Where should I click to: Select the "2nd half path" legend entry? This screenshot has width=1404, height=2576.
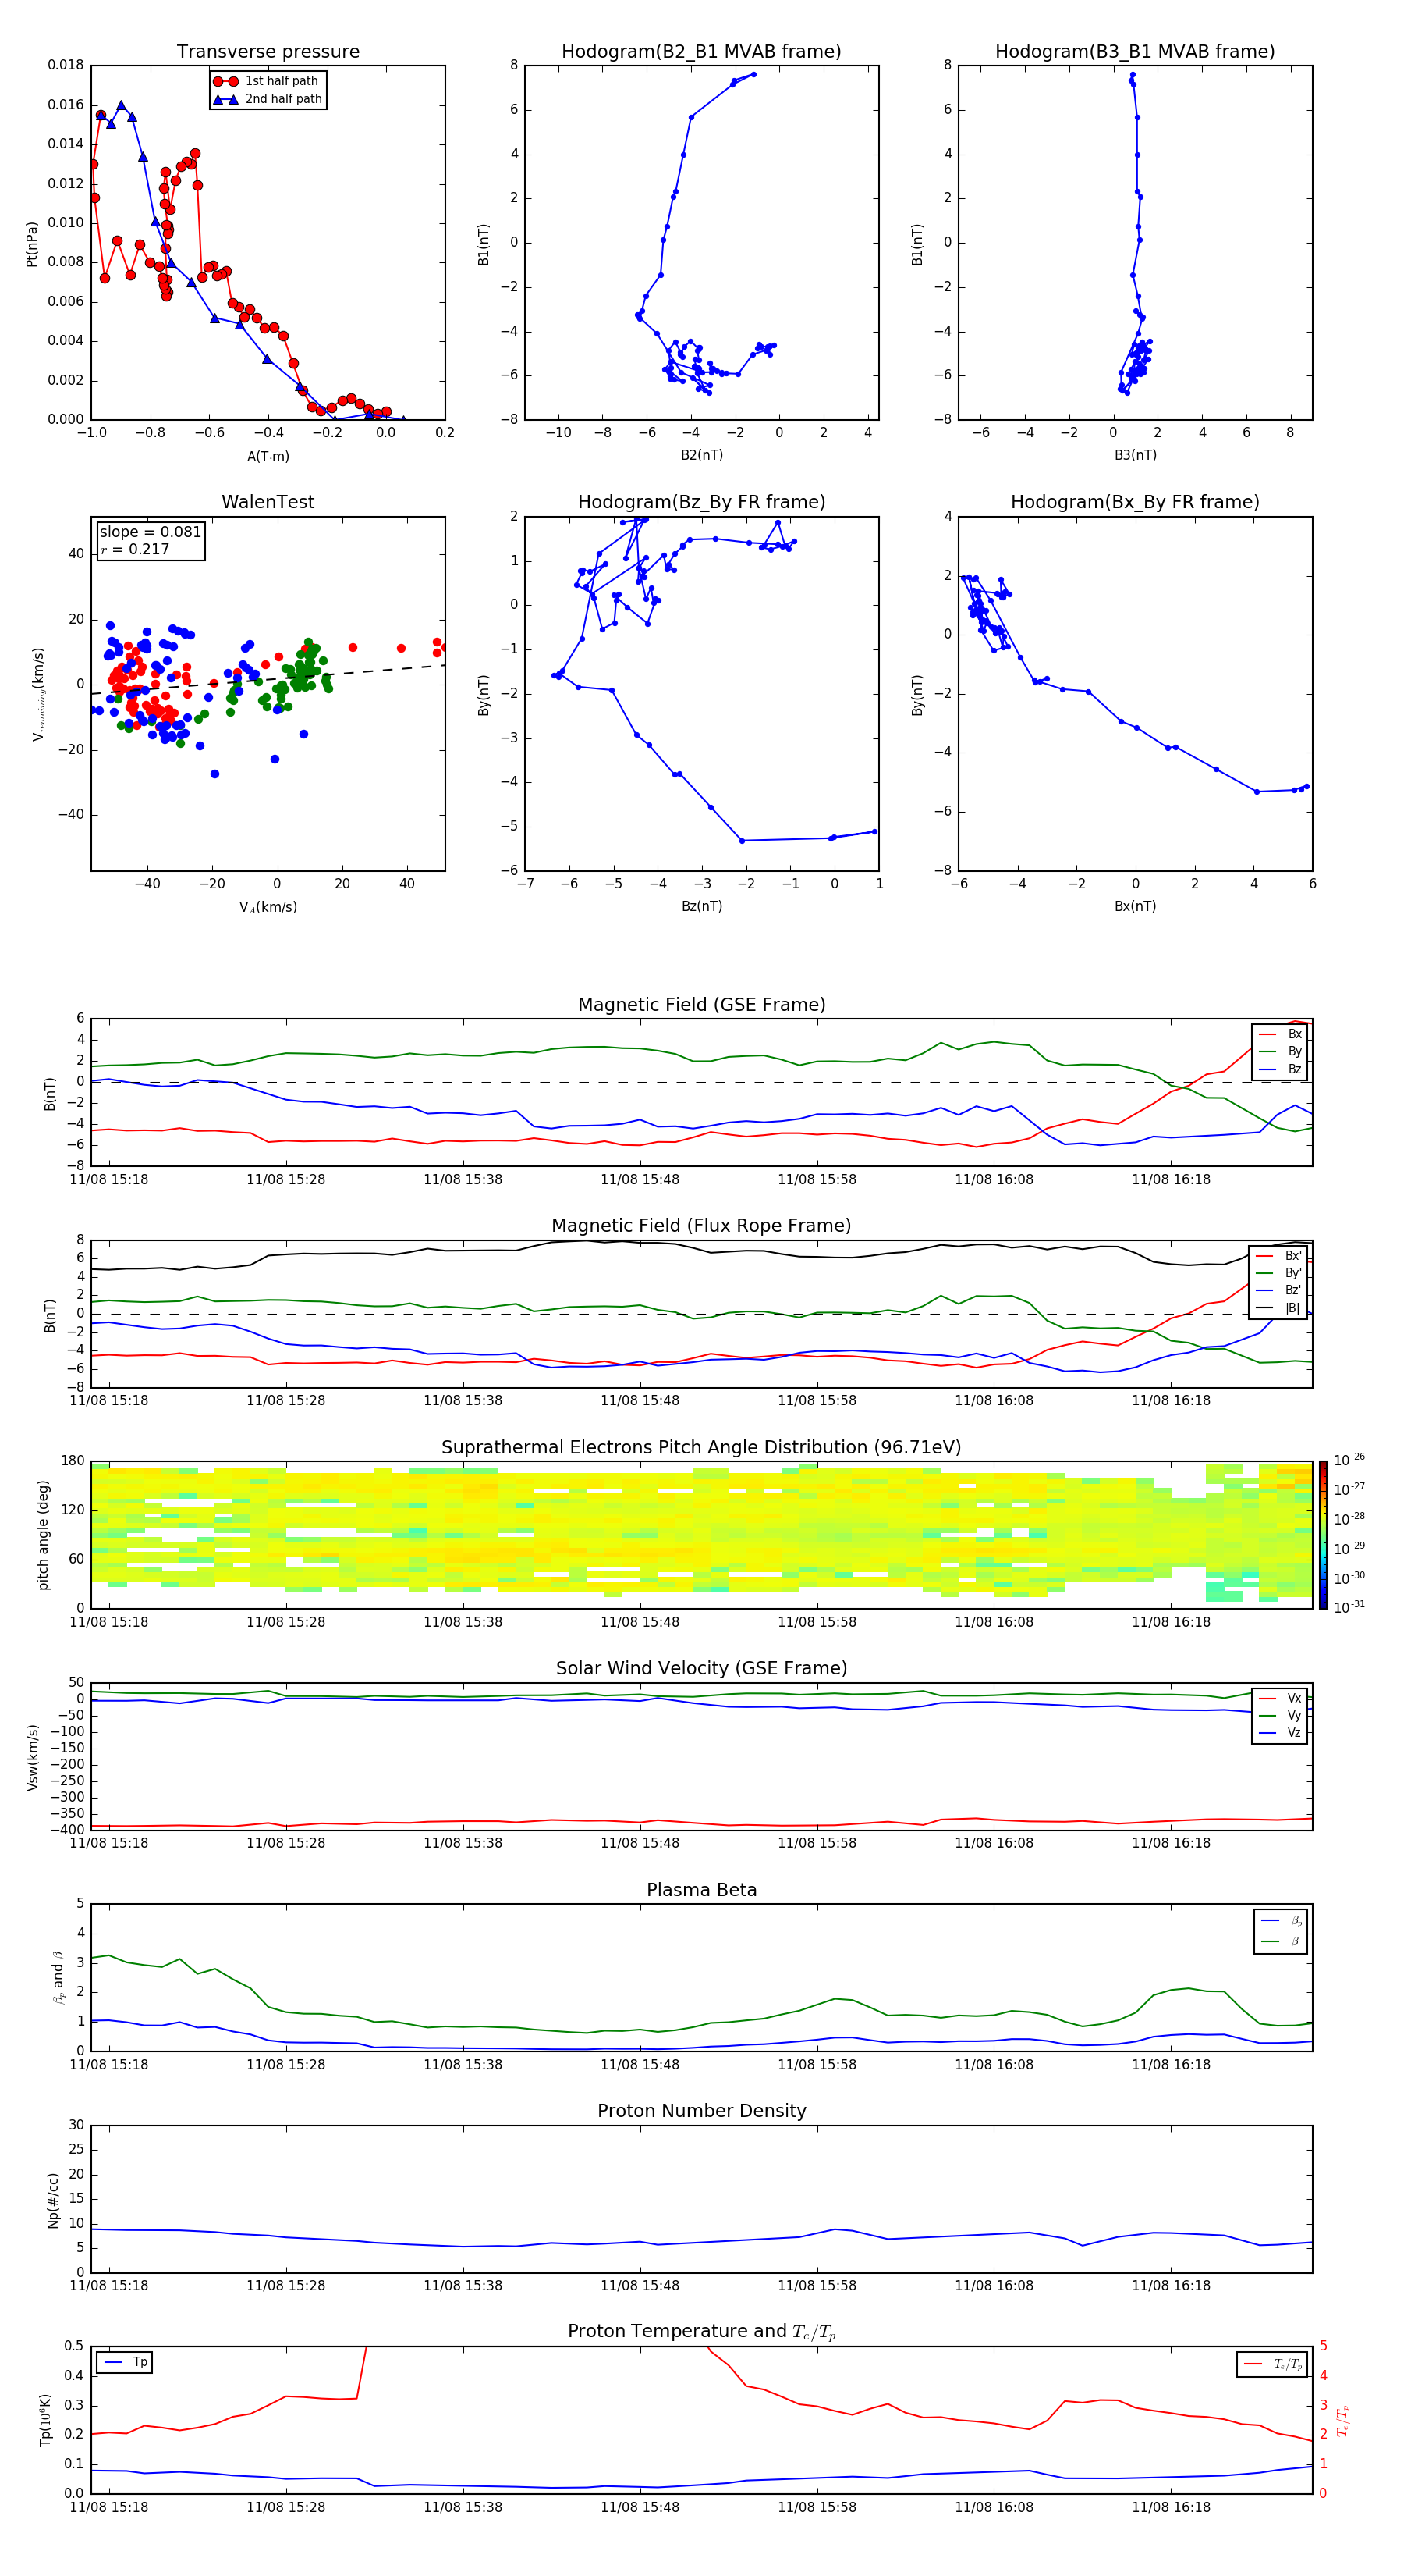[x=268, y=99]
